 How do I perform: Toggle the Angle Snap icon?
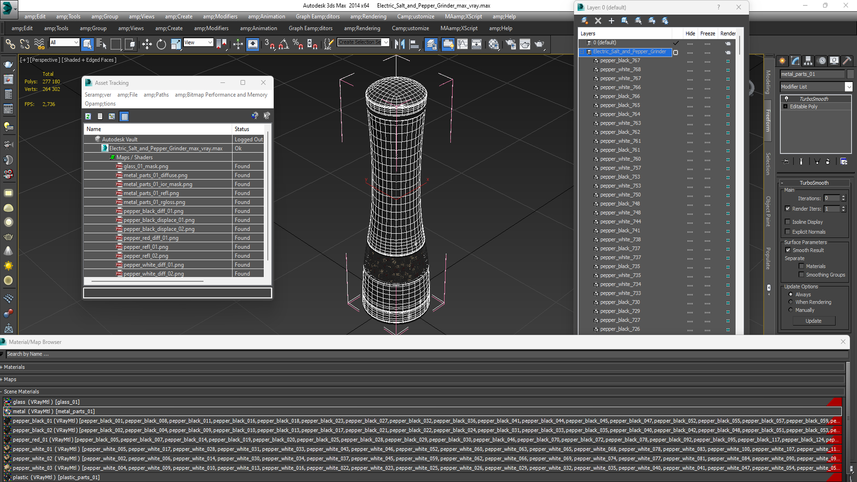click(283, 44)
